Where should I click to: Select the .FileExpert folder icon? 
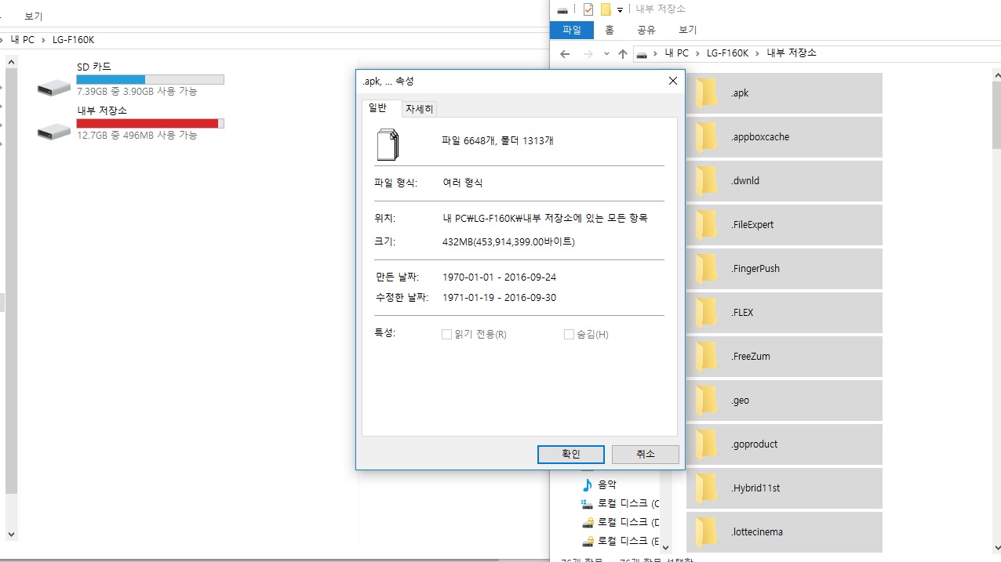[706, 224]
